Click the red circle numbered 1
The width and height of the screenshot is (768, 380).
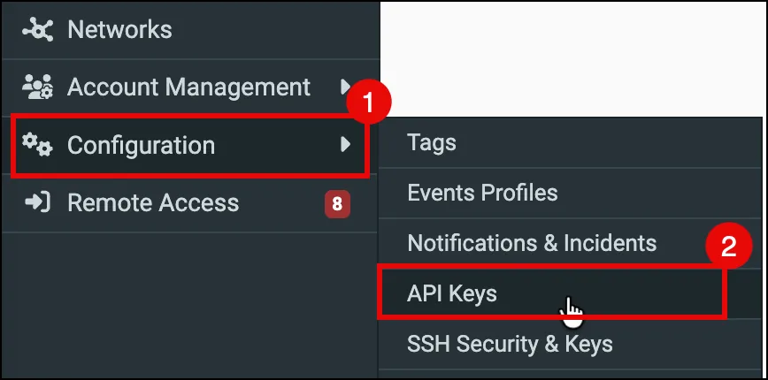(368, 103)
